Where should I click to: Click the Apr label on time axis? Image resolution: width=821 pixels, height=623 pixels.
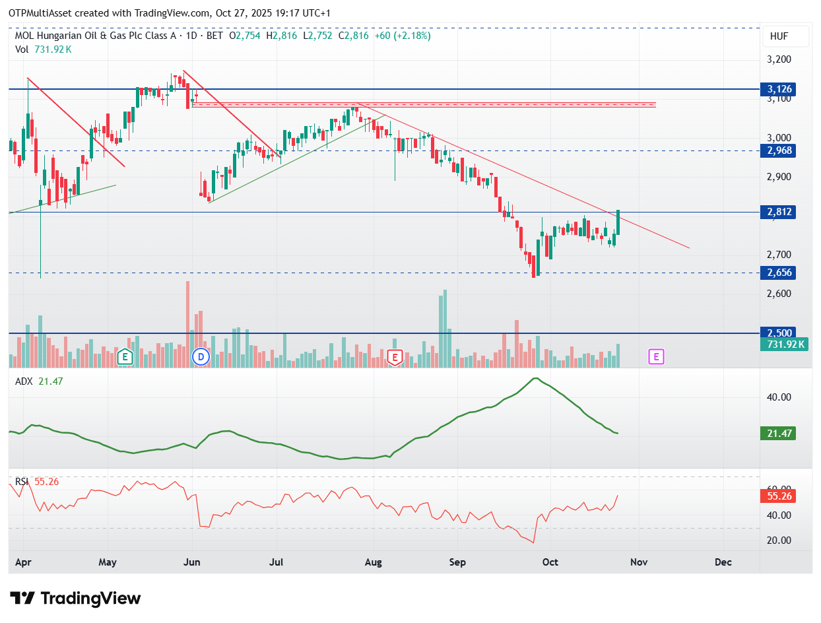click(x=24, y=562)
